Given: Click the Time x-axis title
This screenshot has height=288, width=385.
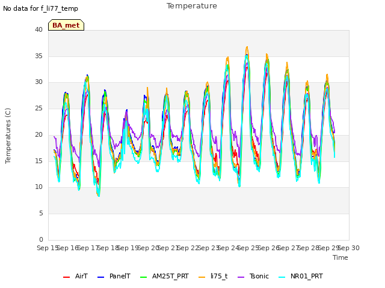Looking at the screenshot, I should (340, 257).
